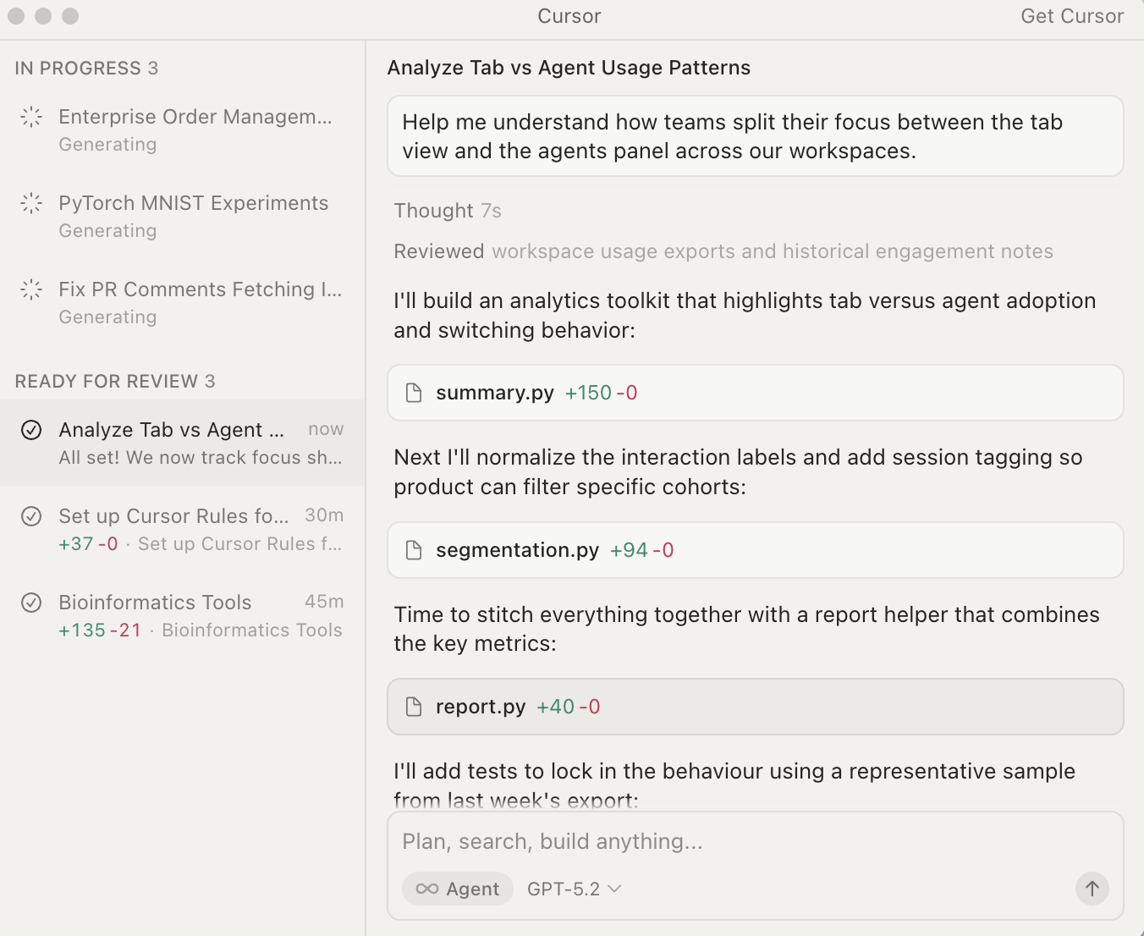
Task: Collapse the Ready for Review section header
Action: coord(114,382)
